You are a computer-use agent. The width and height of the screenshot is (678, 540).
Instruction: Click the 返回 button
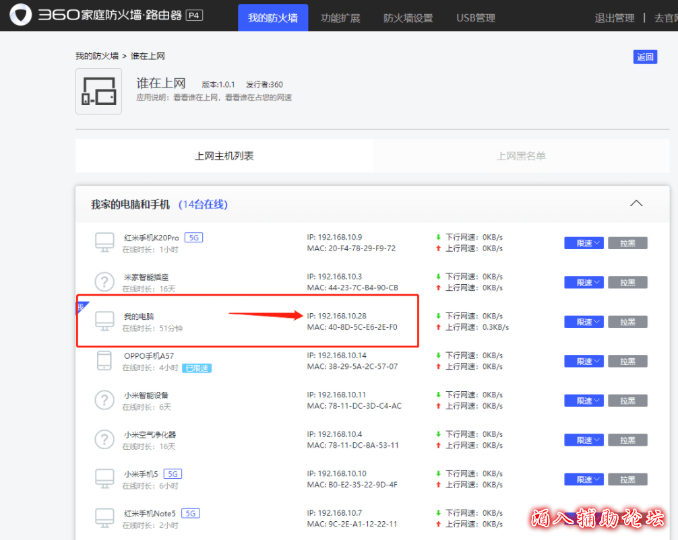point(645,57)
